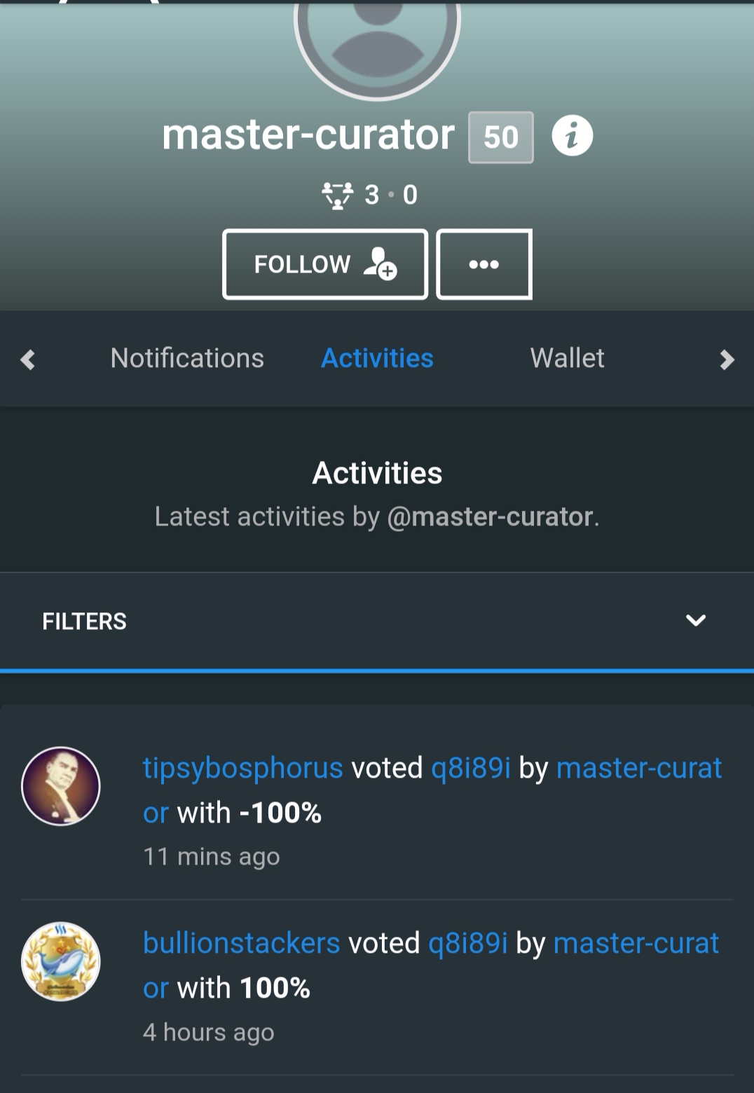This screenshot has width=754, height=1093.
Task: Open the tipsybosphorus profile link
Action: (x=242, y=768)
